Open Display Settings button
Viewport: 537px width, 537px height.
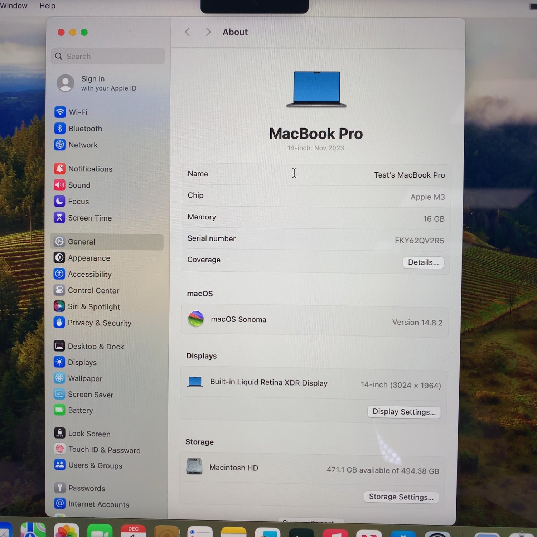click(x=404, y=412)
